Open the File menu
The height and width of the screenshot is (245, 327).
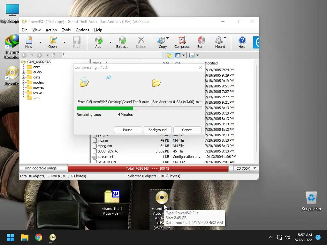point(25,30)
